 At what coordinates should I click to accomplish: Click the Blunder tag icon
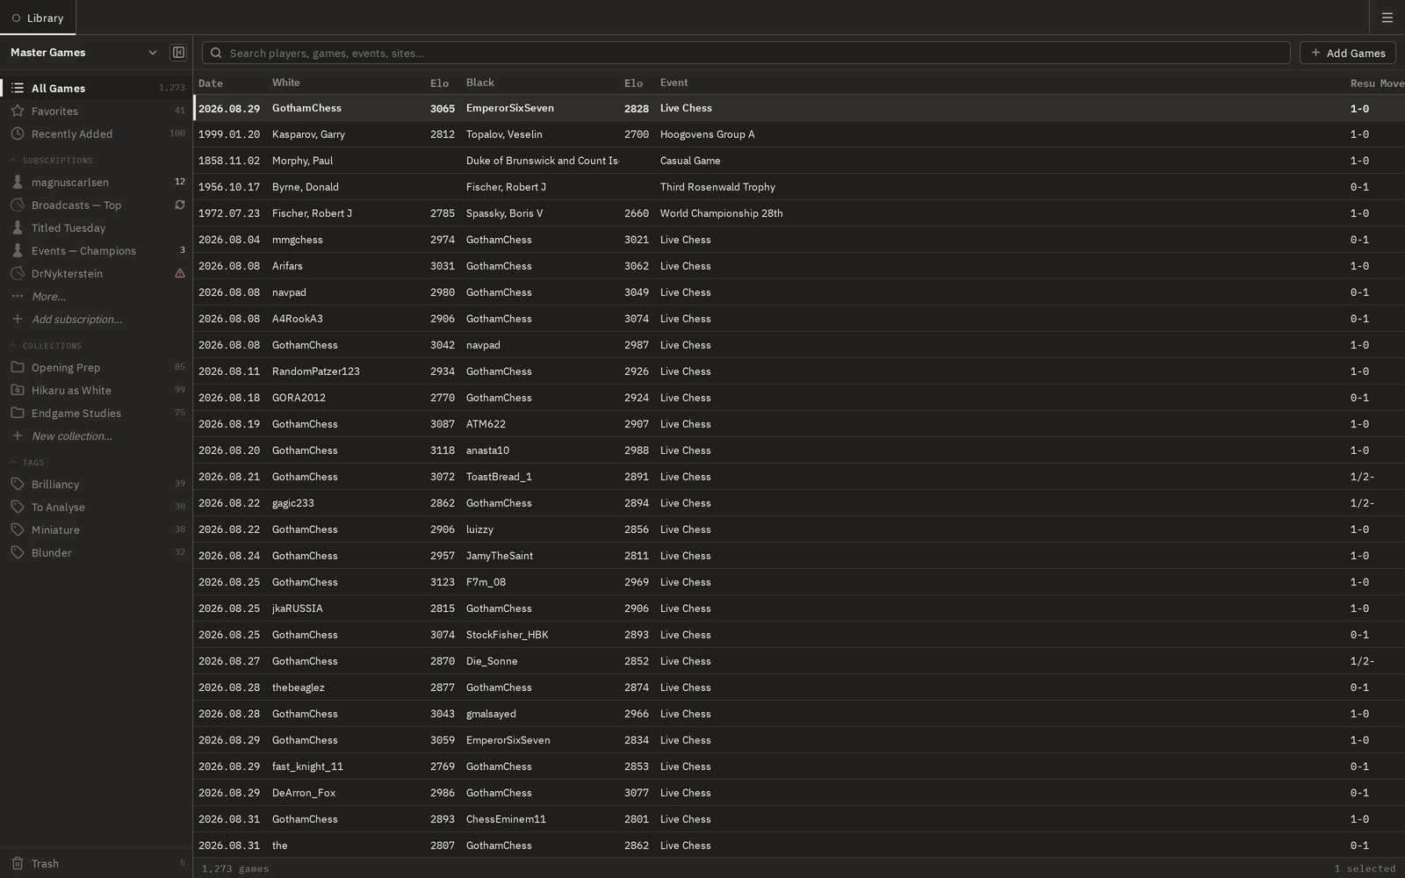click(x=18, y=552)
